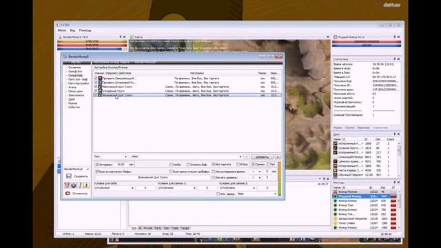The image size is (441, 248).
Task: Switch to the Персонаж tab
Action: pos(363,127)
